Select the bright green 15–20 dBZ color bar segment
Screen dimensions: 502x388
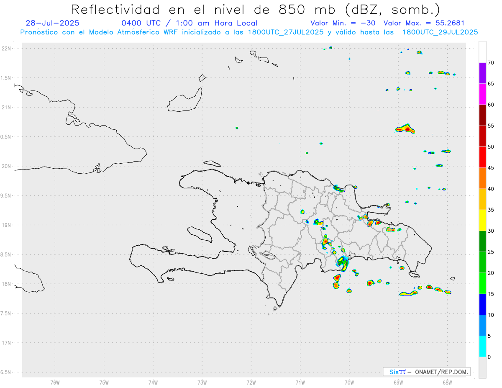482,283
